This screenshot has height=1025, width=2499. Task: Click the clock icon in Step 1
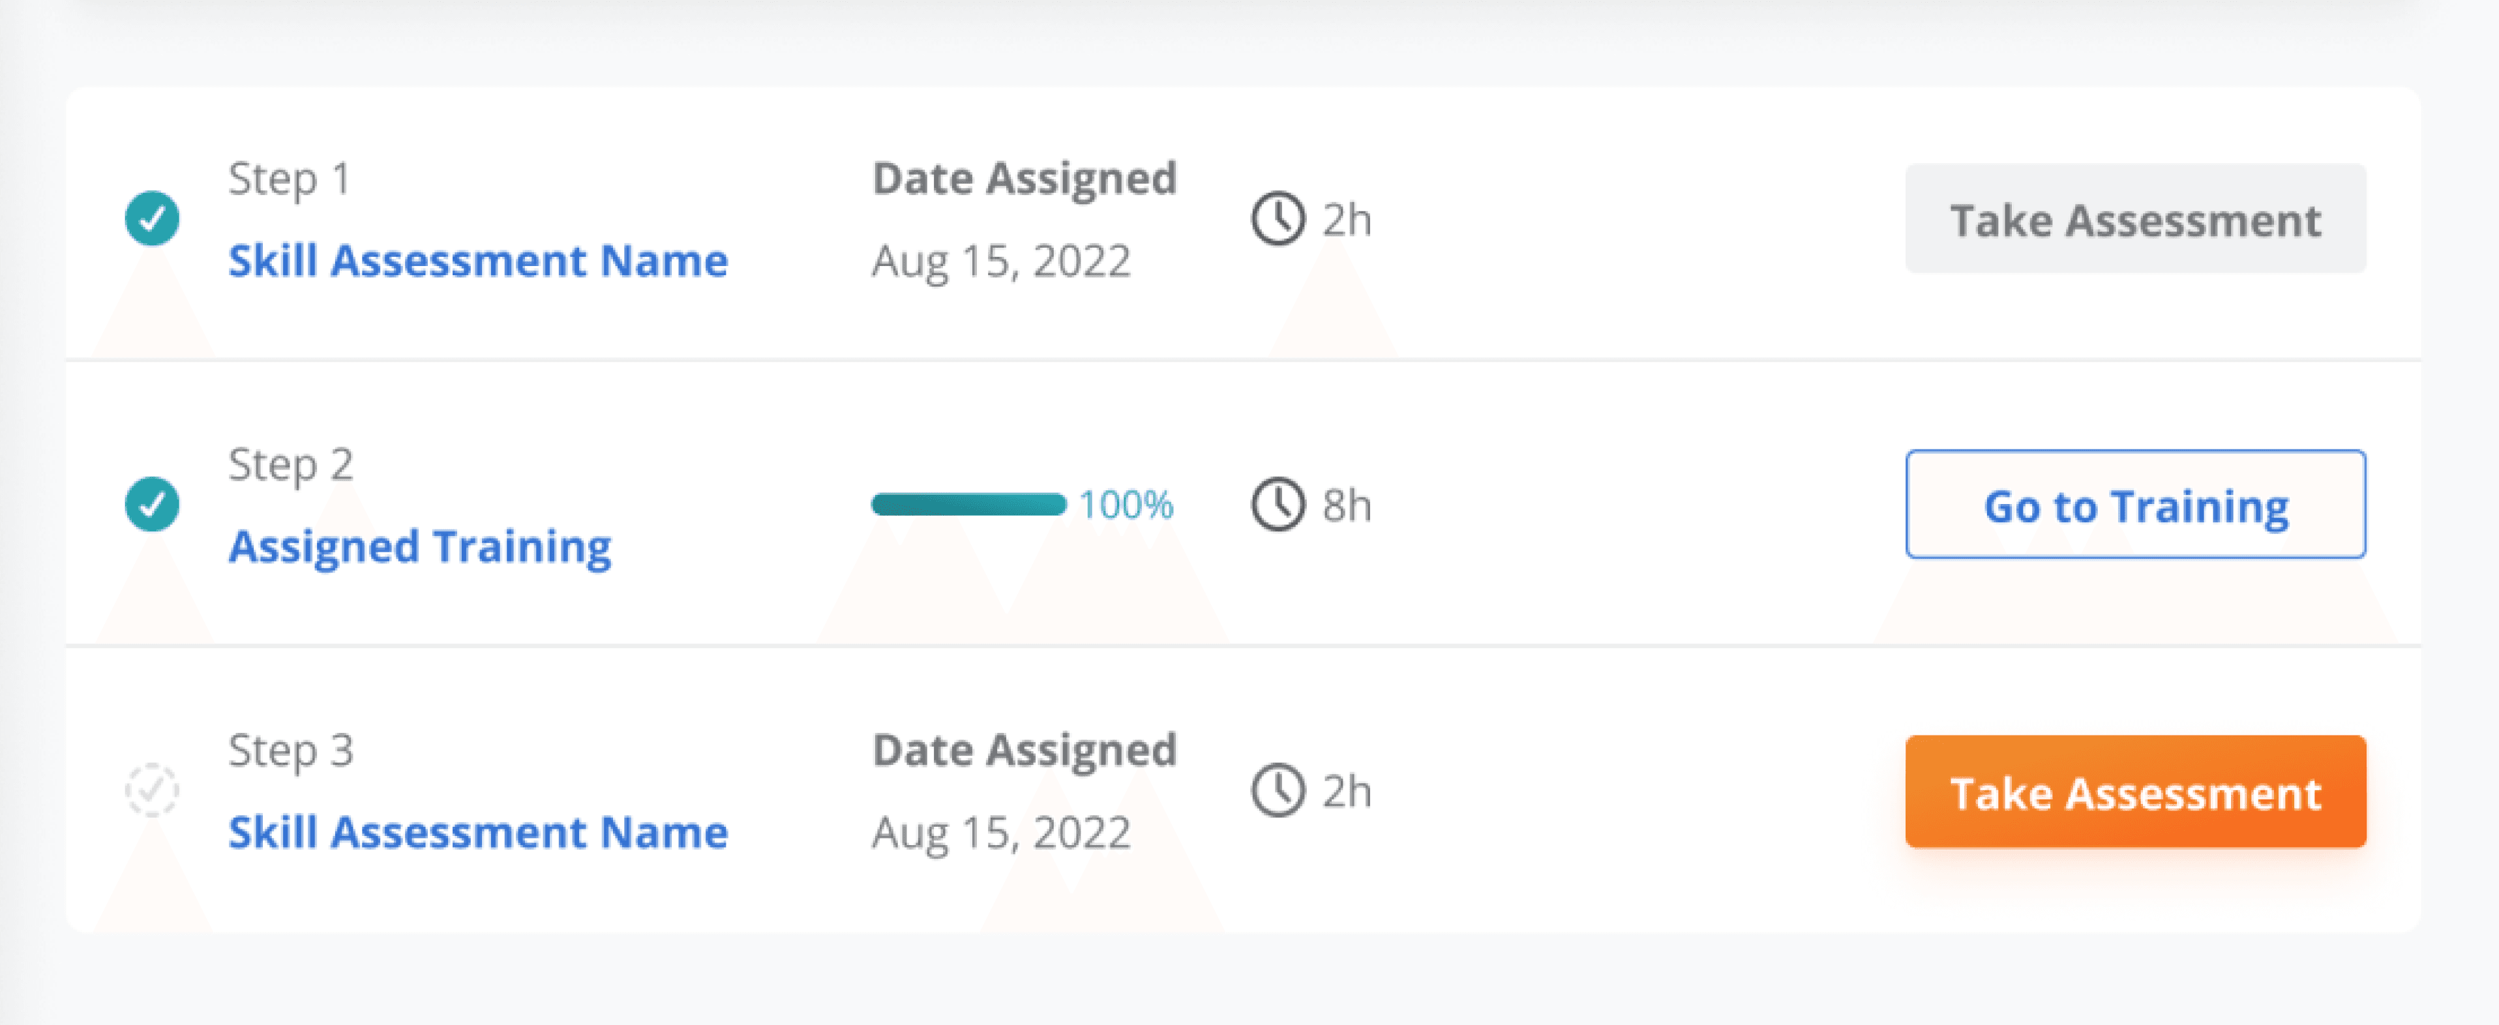point(1278,218)
